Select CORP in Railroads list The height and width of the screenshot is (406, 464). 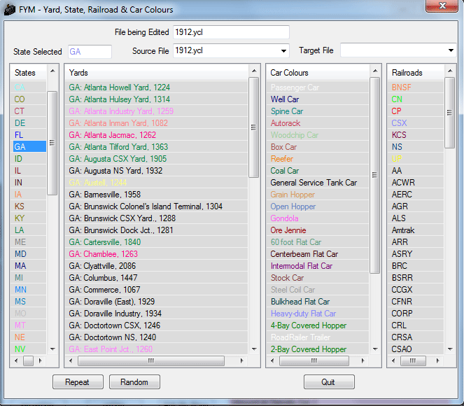coord(416,314)
